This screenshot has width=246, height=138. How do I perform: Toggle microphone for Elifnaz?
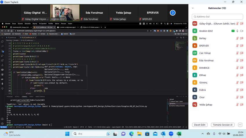click(237, 75)
